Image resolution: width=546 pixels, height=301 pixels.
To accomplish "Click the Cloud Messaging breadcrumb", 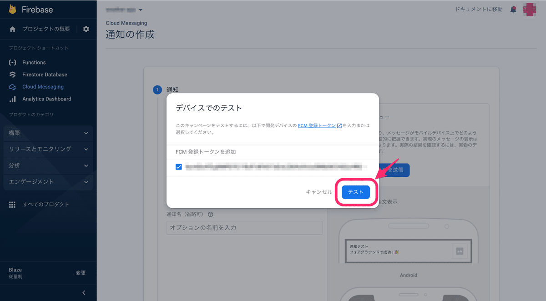I will click(x=126, y=23).
